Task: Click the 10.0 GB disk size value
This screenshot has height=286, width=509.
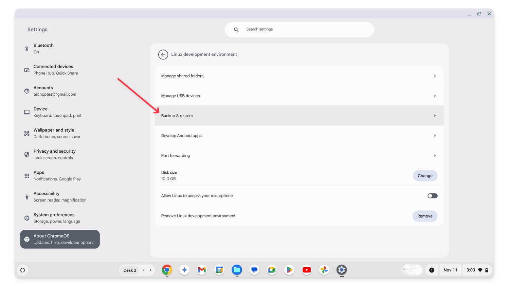Action: coord(168,179)
